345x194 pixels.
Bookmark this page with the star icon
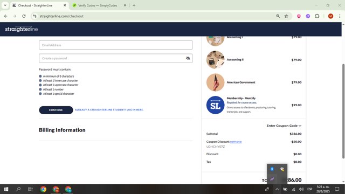[x=286, y=16]
